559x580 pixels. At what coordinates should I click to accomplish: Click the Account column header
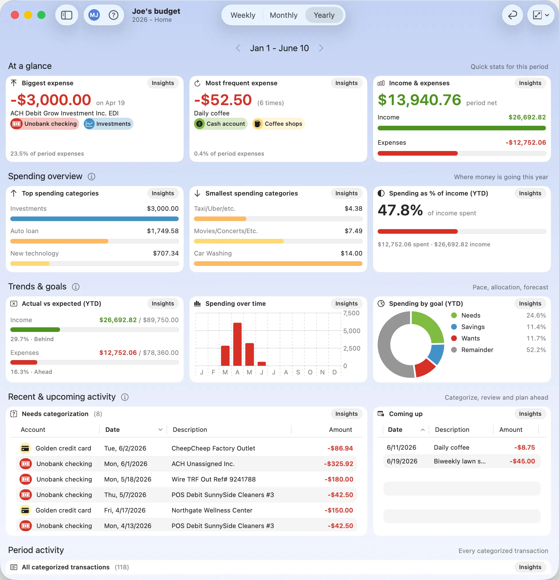point(33,430)
